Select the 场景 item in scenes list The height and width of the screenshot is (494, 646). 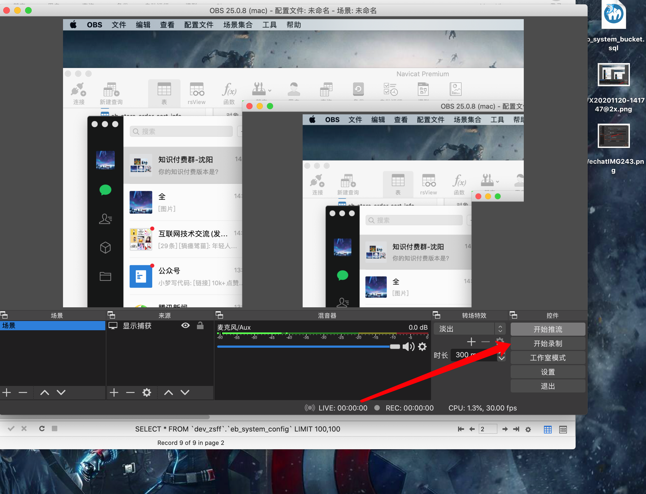(53, 326)
